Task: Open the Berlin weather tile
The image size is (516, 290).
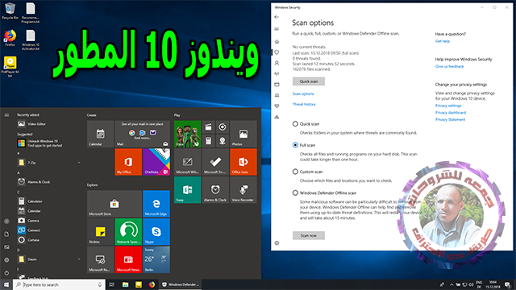Action: pos(156,259)
